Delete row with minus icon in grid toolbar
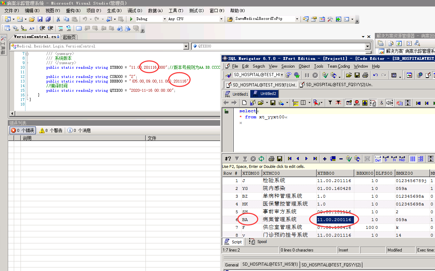Screen dimensions: 435x271 [x=341, y=159]
